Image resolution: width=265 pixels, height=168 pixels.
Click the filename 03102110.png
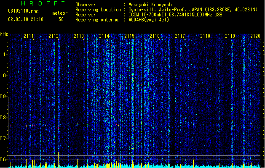(x=23, y=11)
